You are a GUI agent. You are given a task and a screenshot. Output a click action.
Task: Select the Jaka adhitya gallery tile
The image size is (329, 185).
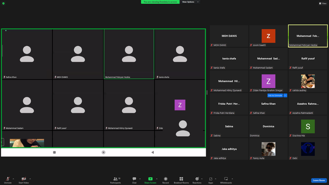pos(229,150)
